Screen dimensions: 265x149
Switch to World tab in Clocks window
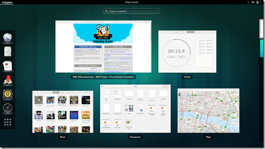pyautogui.click(x=177, y=32)
